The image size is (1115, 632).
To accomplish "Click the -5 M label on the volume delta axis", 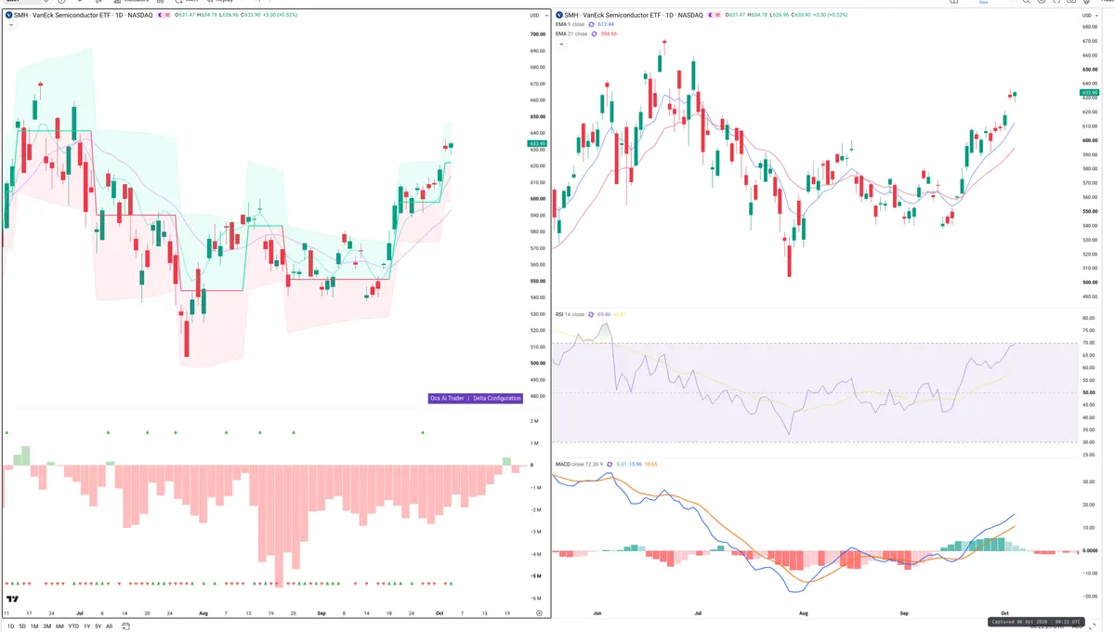I will coord(535,576).
